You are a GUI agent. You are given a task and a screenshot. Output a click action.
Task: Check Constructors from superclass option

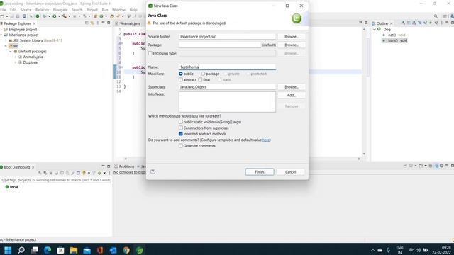click(181, 127)
